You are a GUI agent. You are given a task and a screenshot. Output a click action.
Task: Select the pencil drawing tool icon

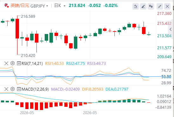(x=143, y=6)
